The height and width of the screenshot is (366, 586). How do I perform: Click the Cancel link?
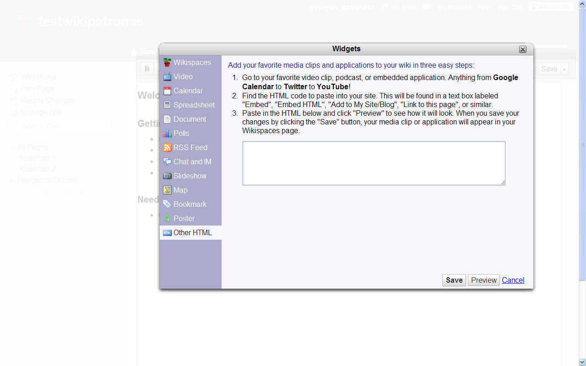tap(513, 280)
